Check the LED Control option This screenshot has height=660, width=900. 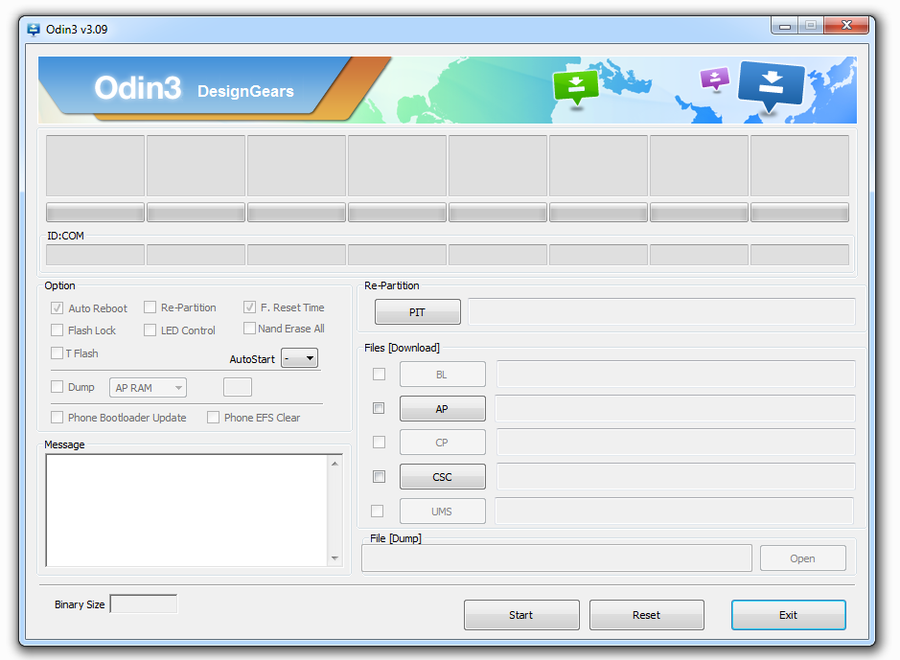[150, 330]
